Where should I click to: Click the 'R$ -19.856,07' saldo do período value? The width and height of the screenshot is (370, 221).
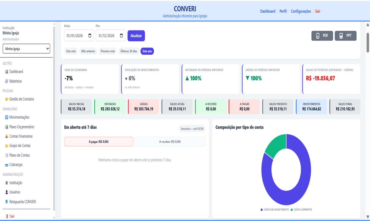point(320,78)
